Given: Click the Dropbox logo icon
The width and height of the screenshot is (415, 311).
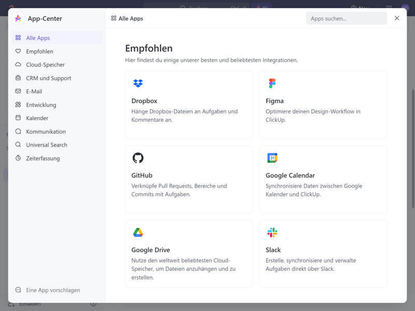Looking at the screenshot, I should click(138, 83).
